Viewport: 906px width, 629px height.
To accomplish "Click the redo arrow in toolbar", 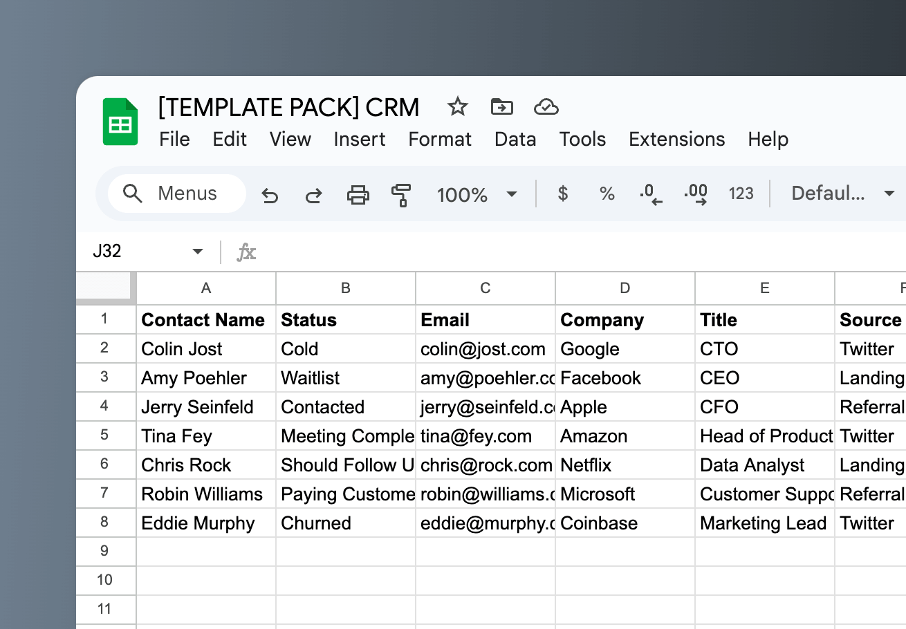I will pyautogui.click(x=313, y=195).
